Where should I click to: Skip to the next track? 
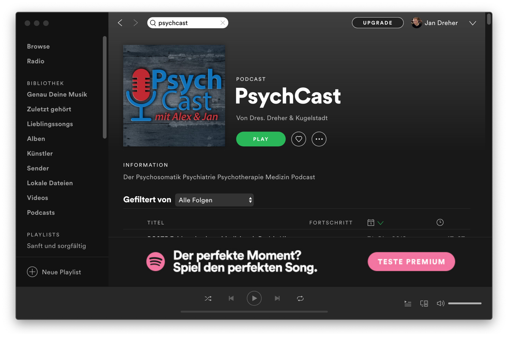tap(277, 298)
